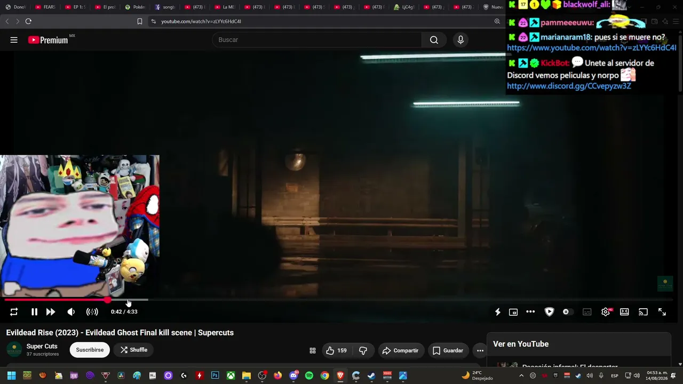Skip to the next video

point(51,312)
